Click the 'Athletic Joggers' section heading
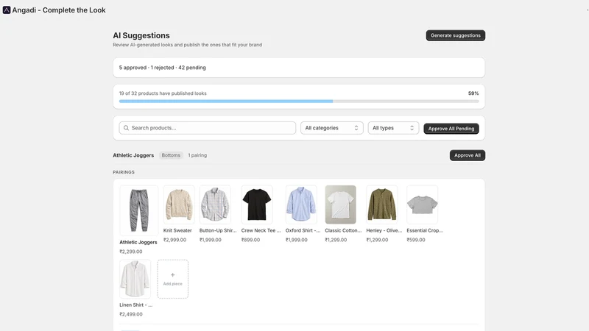Image resolution: width=589 pixels, height=331 pixels. click(133, 155)
